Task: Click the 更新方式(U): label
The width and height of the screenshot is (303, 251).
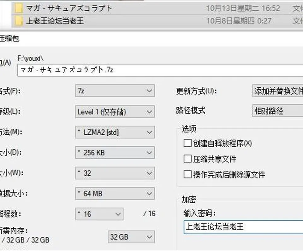Action: 196,91
